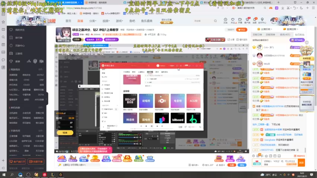The width and height of the screenshot is (317, 178).
Task: Expand 全部 next to 网游竞技
Action: tap(41, 70)
